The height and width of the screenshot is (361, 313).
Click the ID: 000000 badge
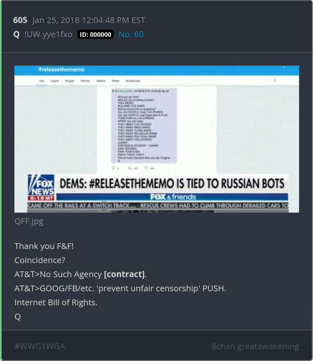coord(95,34)
